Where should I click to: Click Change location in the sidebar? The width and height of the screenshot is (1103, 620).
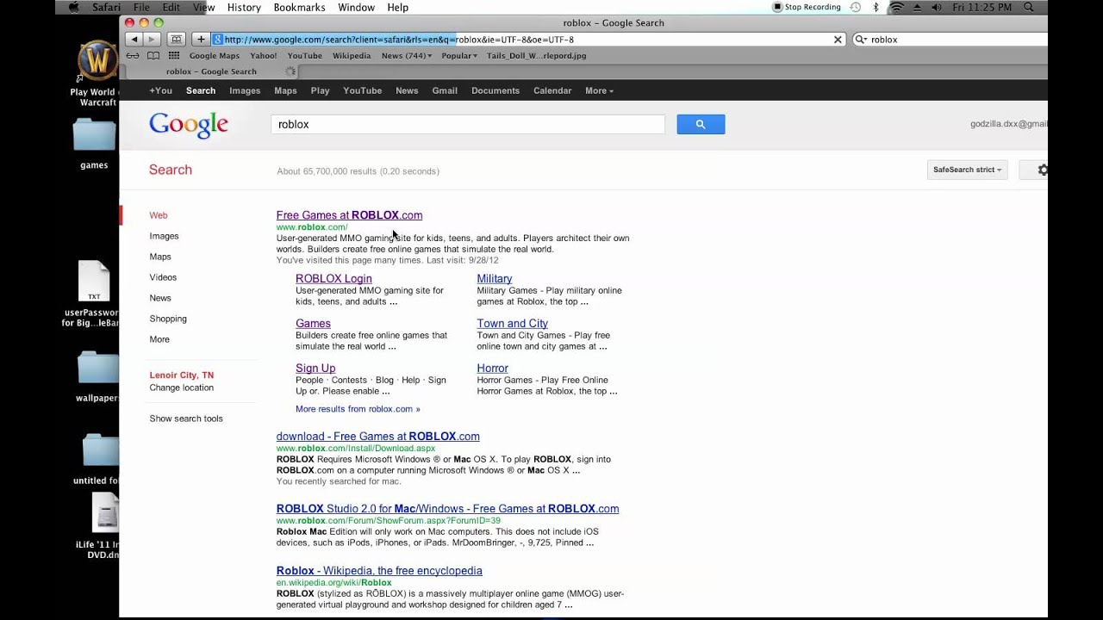point(181,387)
